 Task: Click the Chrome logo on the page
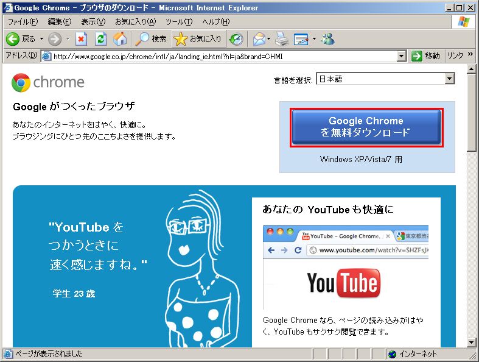click(48, 82)
